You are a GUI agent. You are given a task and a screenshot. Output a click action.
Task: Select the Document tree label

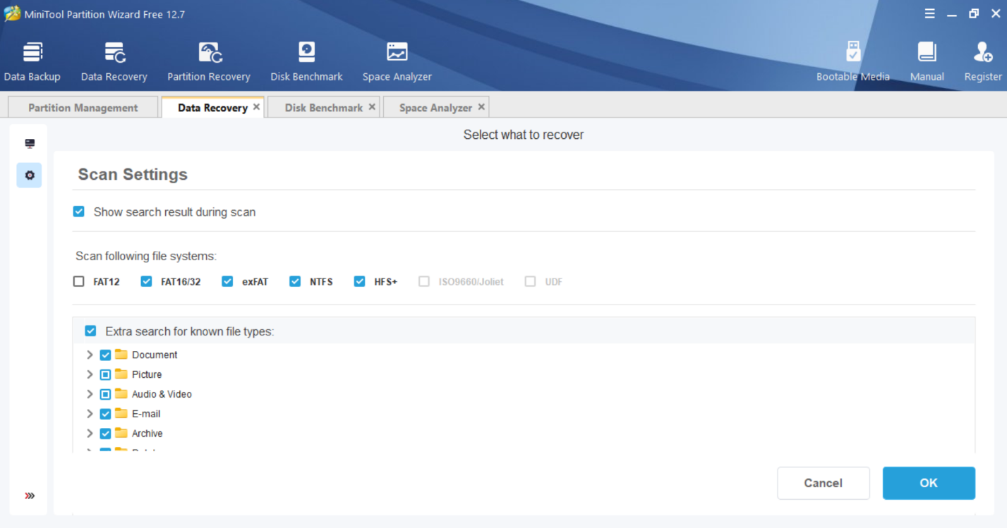click(x=155, y=355)
